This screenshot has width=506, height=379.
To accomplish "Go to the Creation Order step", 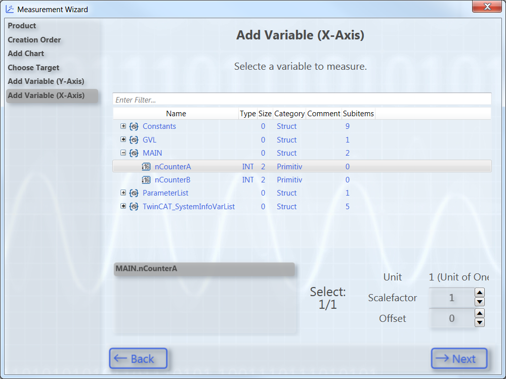I will pos(34,40).
